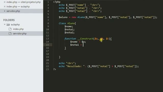Click "Resultado: " string on line 22
The height and width of the screenshot is (92, 163).
coord(75,66)
